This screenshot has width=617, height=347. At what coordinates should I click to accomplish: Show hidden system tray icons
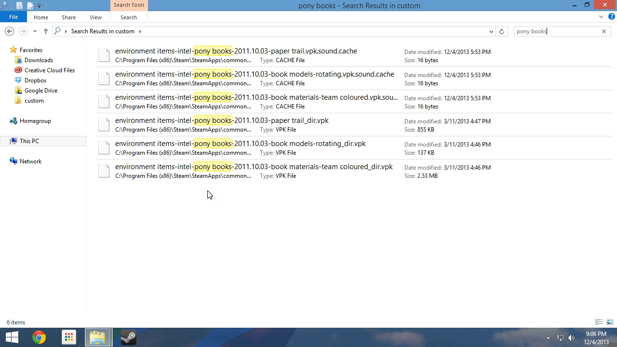tap(548, 338)
